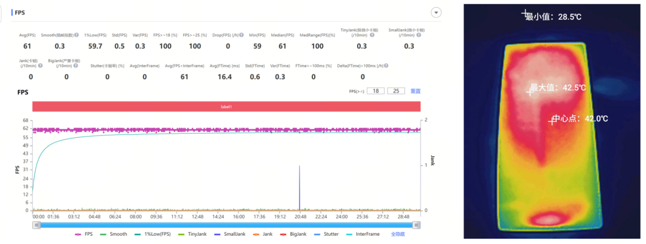This screenshot has height=244, width=646.
Task: Click the Avg(FTime) [ms] value 16.4
Action: point(224,77)
